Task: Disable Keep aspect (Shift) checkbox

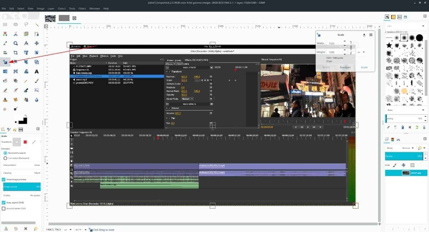Action: [x=4, y=203]
